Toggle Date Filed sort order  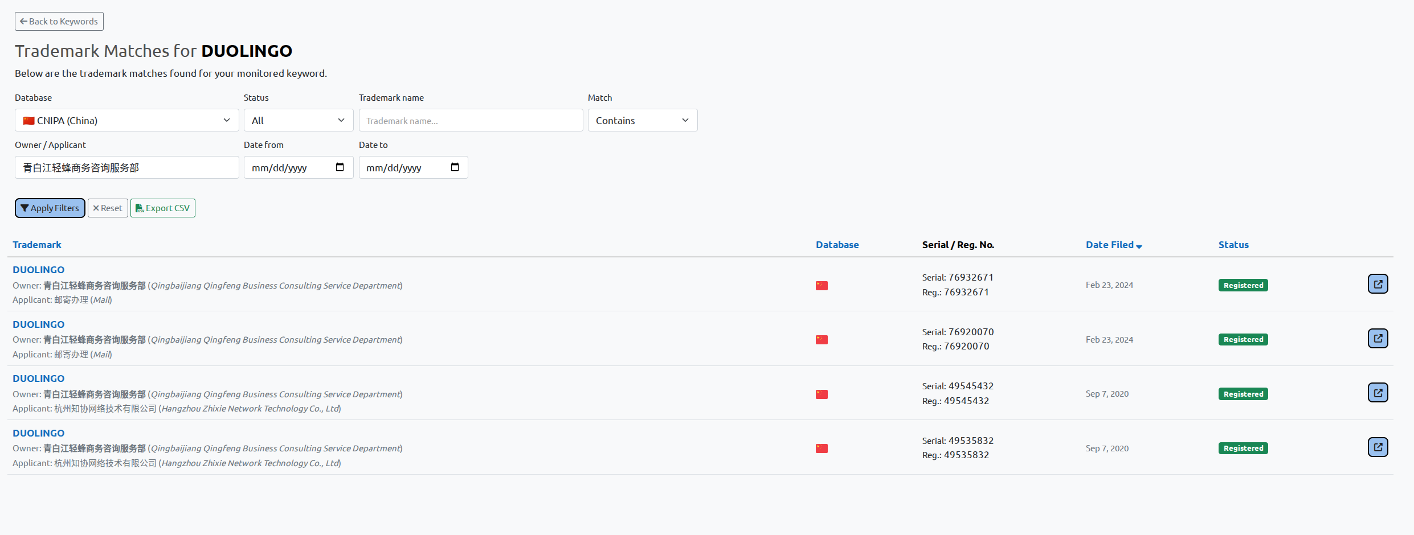[1113, 244]
